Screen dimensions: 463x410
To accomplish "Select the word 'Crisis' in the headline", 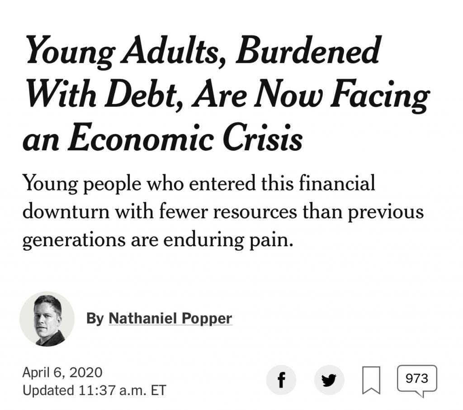I will pos(262,138).
